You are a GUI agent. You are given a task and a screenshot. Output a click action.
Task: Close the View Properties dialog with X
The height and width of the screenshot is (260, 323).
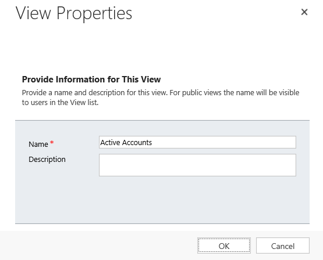point(304,12)
